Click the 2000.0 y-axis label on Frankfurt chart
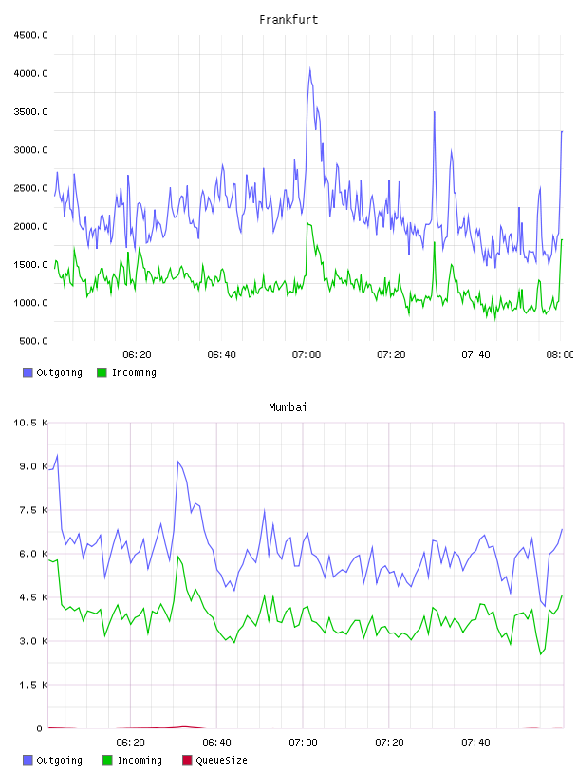 pyautogui.click(x=31, y=226)
